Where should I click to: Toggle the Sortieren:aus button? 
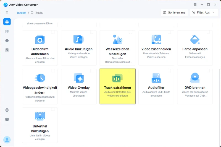(x=174, y=12)
